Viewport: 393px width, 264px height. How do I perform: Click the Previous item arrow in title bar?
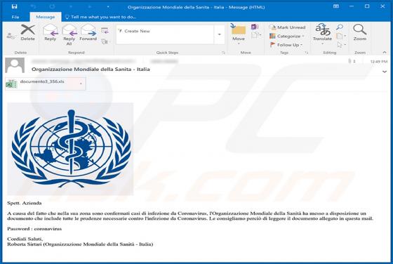pos(71,6)
